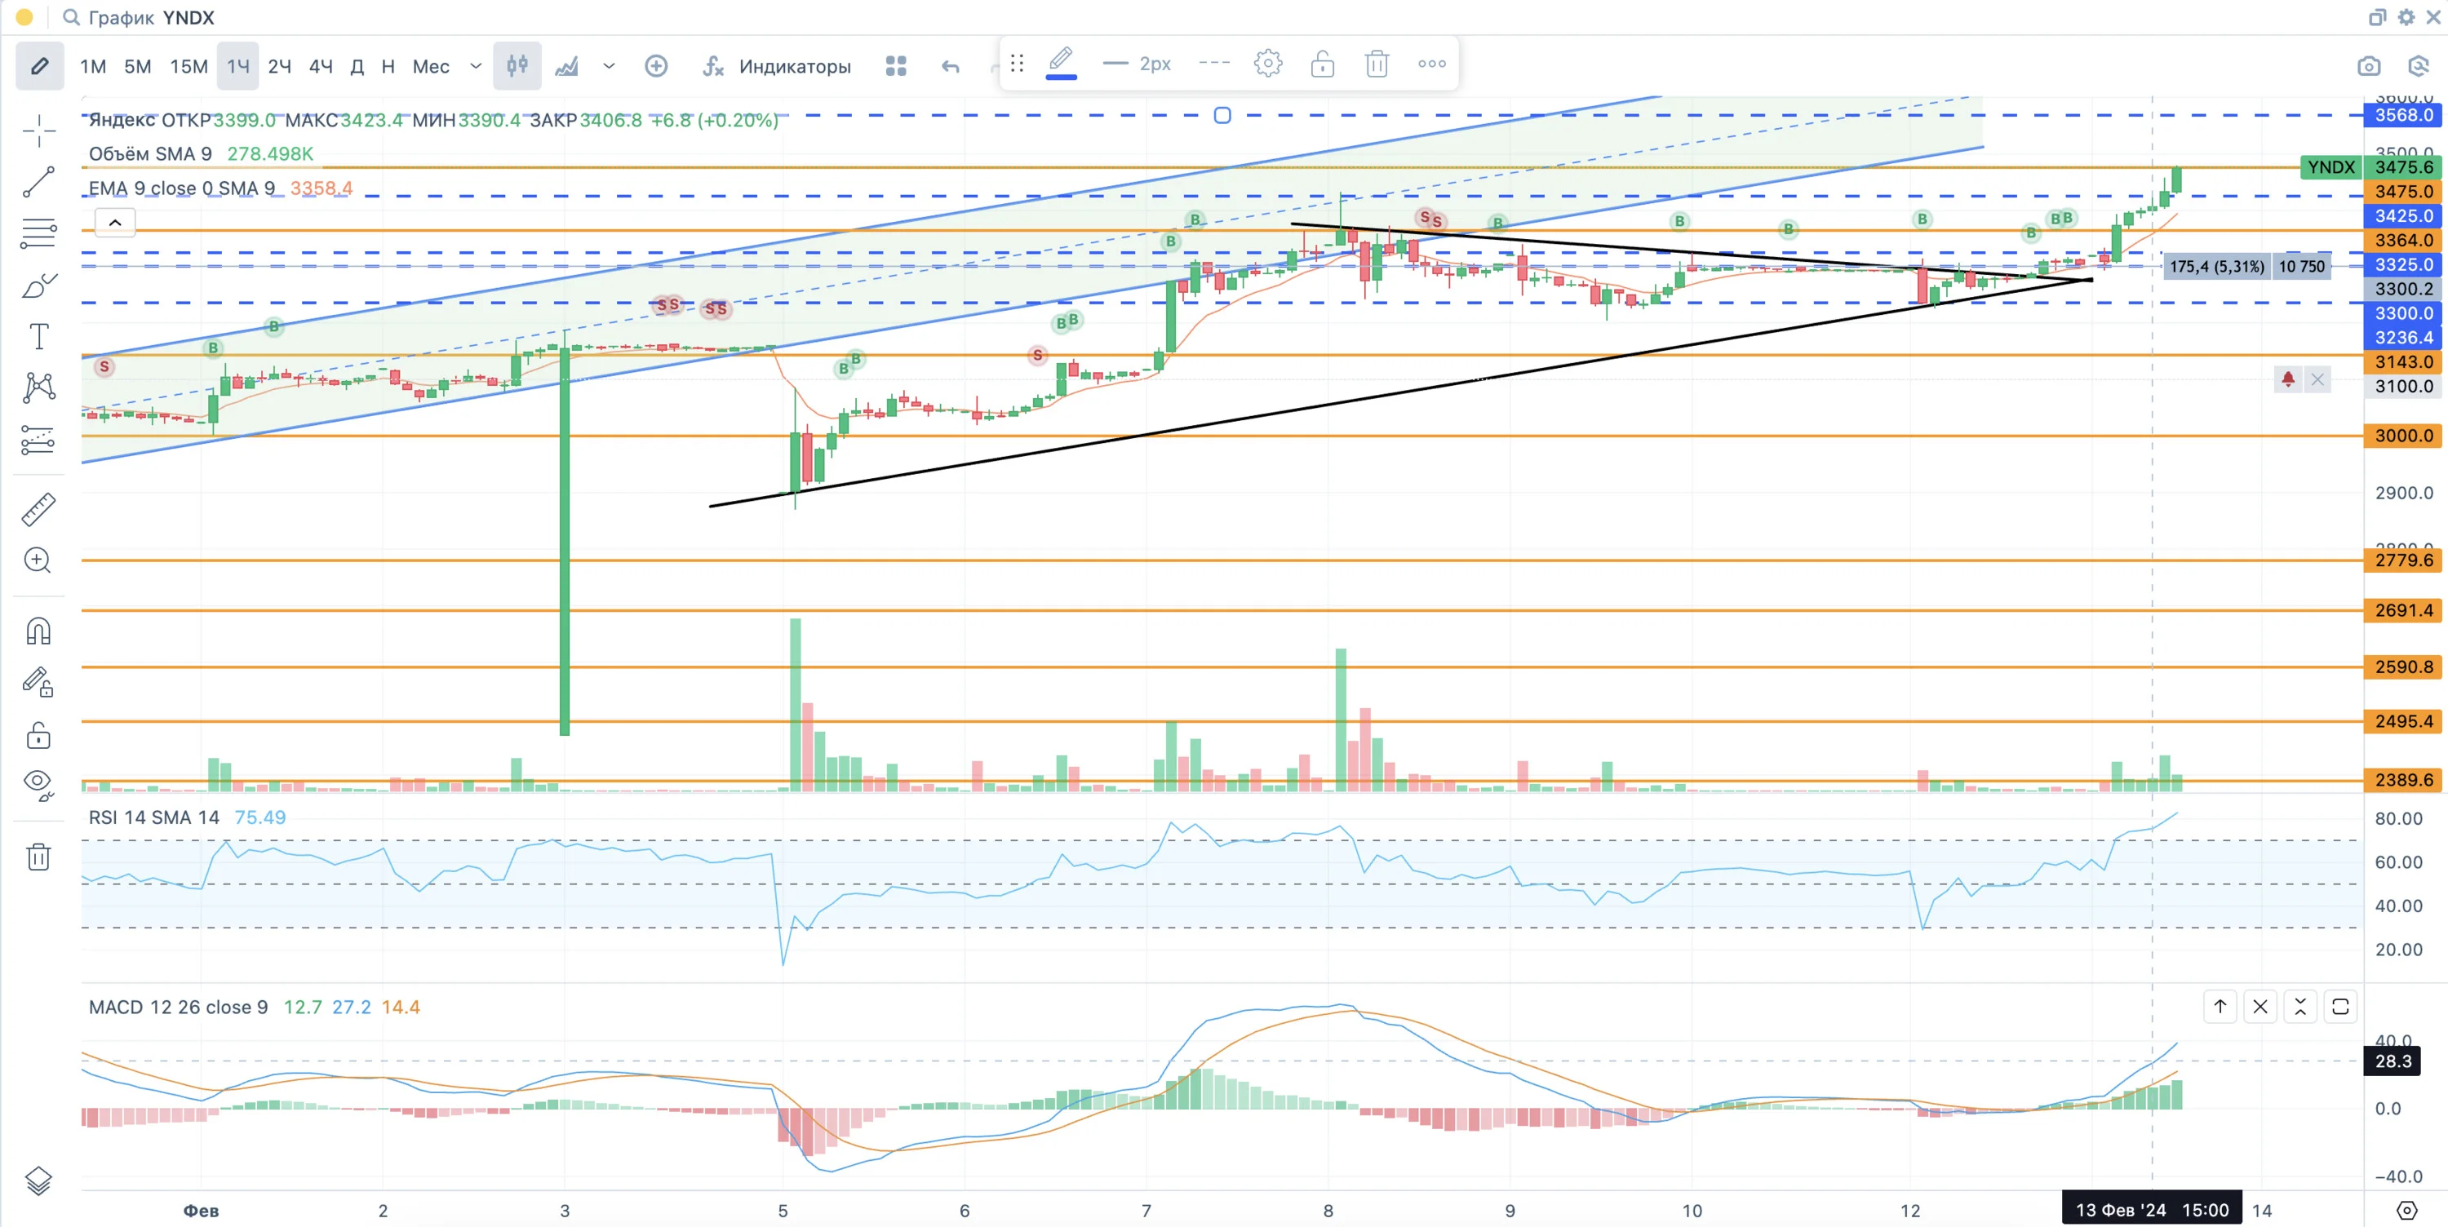Select the 1Ч hourly timeframe
Viewport: 2448px width, 1227px height.
point(237,67)
